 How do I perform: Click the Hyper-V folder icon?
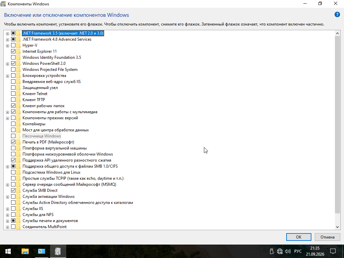(18, 45)
